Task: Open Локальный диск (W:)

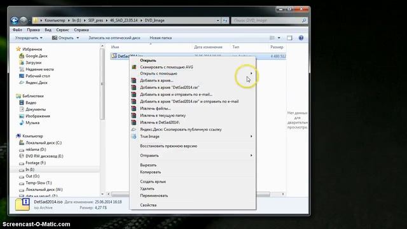Action: [x=44, y=190]
